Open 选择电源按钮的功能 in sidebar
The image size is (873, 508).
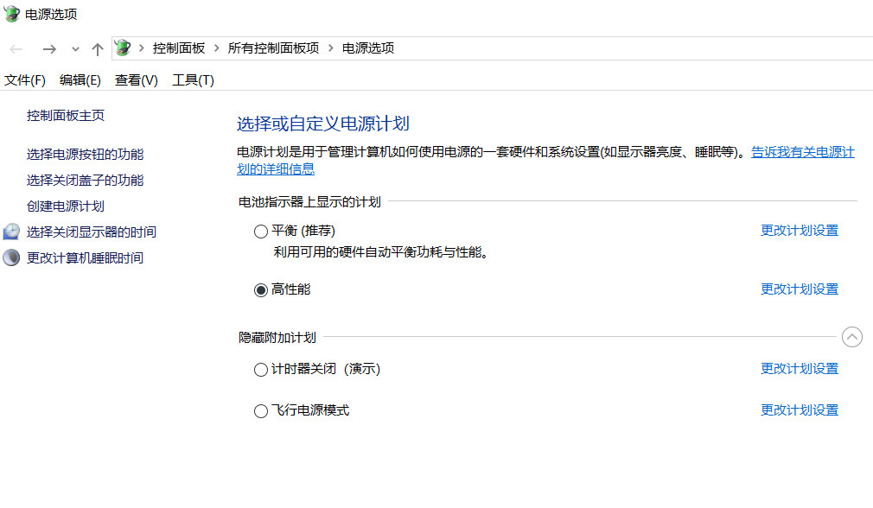[x=86, y=155]
